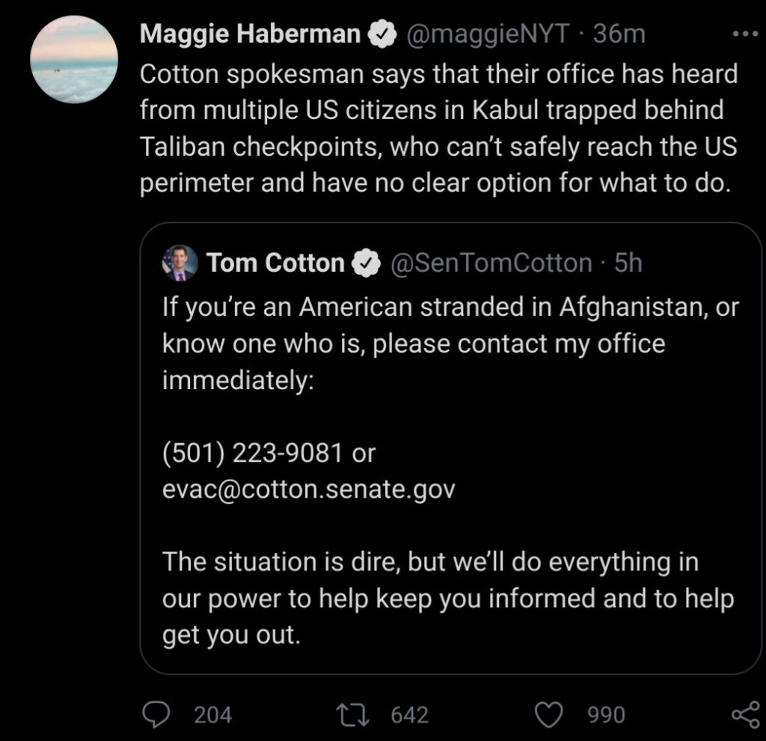Click Maggie Haberman's verified badge
766x741 pixels.
click(381, 34)
